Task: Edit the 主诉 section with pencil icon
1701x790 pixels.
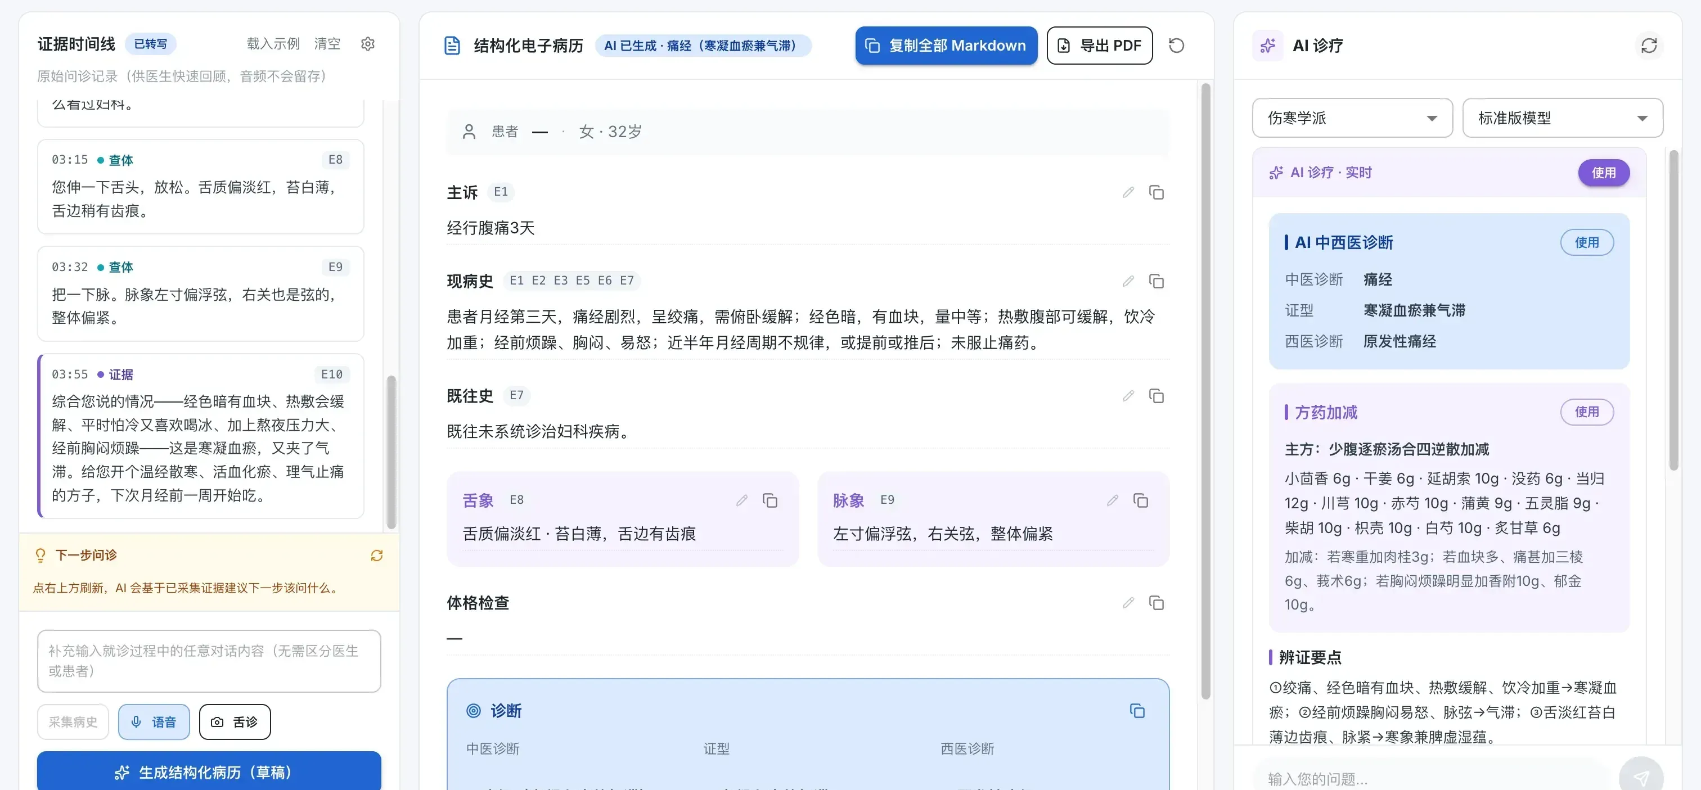Action: (x=1128, y=192)
